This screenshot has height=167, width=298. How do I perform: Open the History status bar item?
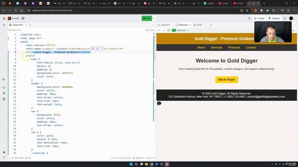click(150, 158)
